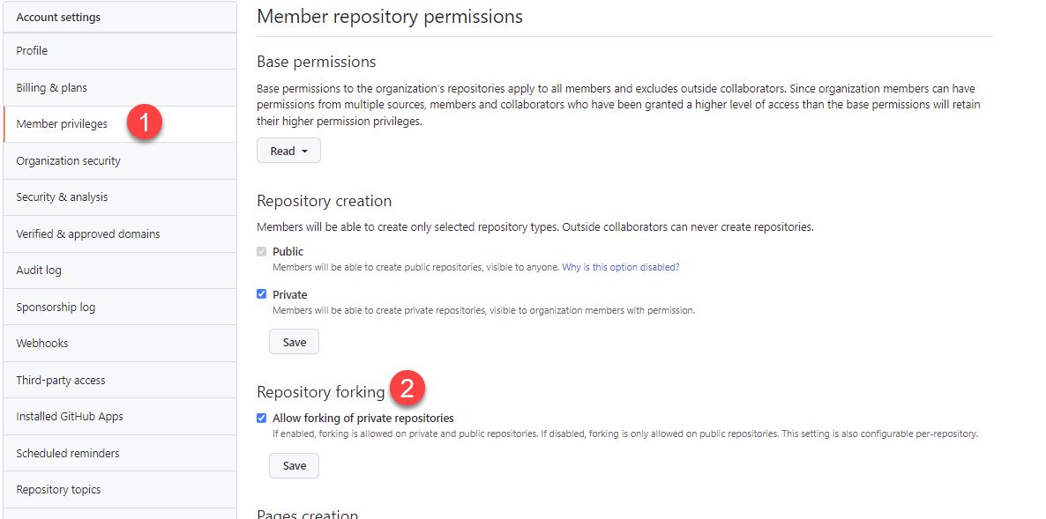
Task: Open the Profile settings page
Action: pyautogui.click(x=33, y=51)
